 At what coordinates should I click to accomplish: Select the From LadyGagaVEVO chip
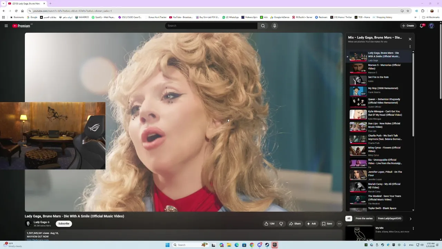point(390,219)
